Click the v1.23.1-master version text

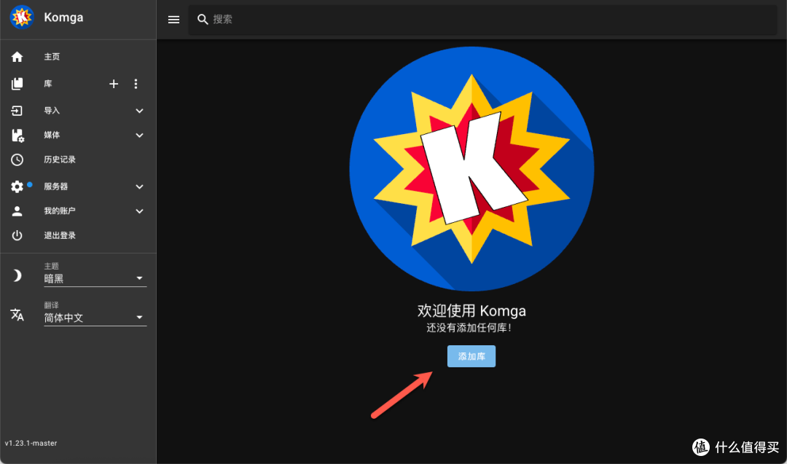click(x=31, y=443)
